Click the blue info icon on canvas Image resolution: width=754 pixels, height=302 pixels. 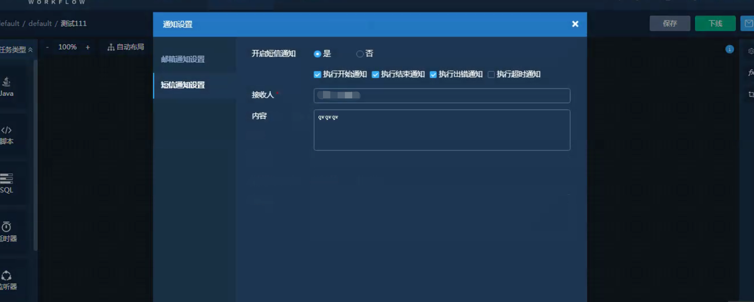[x=729, y=49]
